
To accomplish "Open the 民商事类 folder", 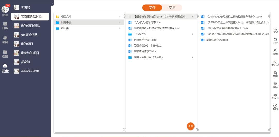I will click(89, 22).
